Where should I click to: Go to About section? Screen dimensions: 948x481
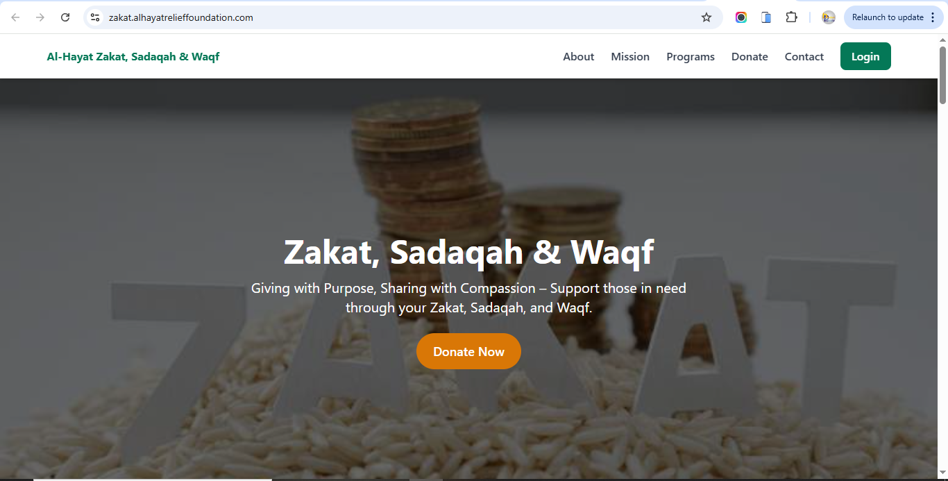coord(578,57)
